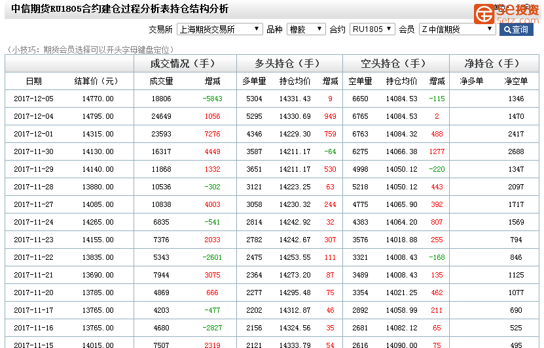Click short change value -220
This screenshot has width=544, height=348.
click(437, 170)
